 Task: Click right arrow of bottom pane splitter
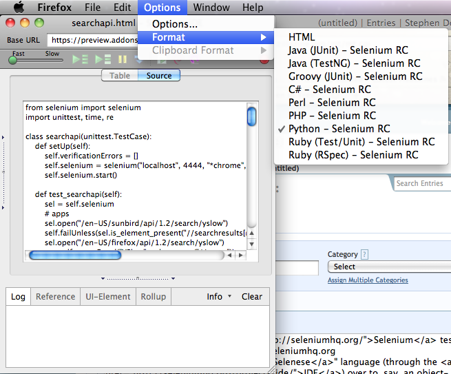coord(173,278)
